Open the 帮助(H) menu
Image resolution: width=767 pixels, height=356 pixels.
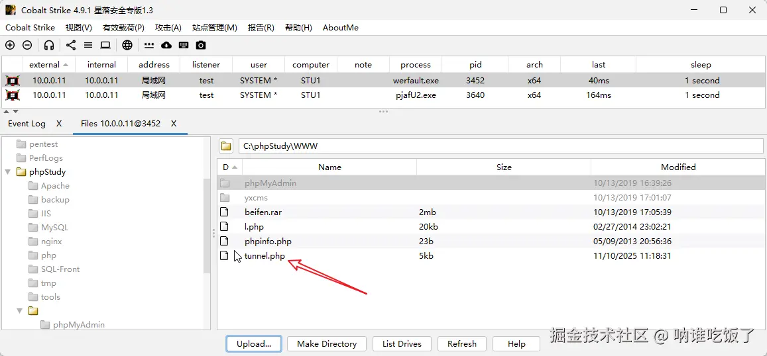(298, 27)
